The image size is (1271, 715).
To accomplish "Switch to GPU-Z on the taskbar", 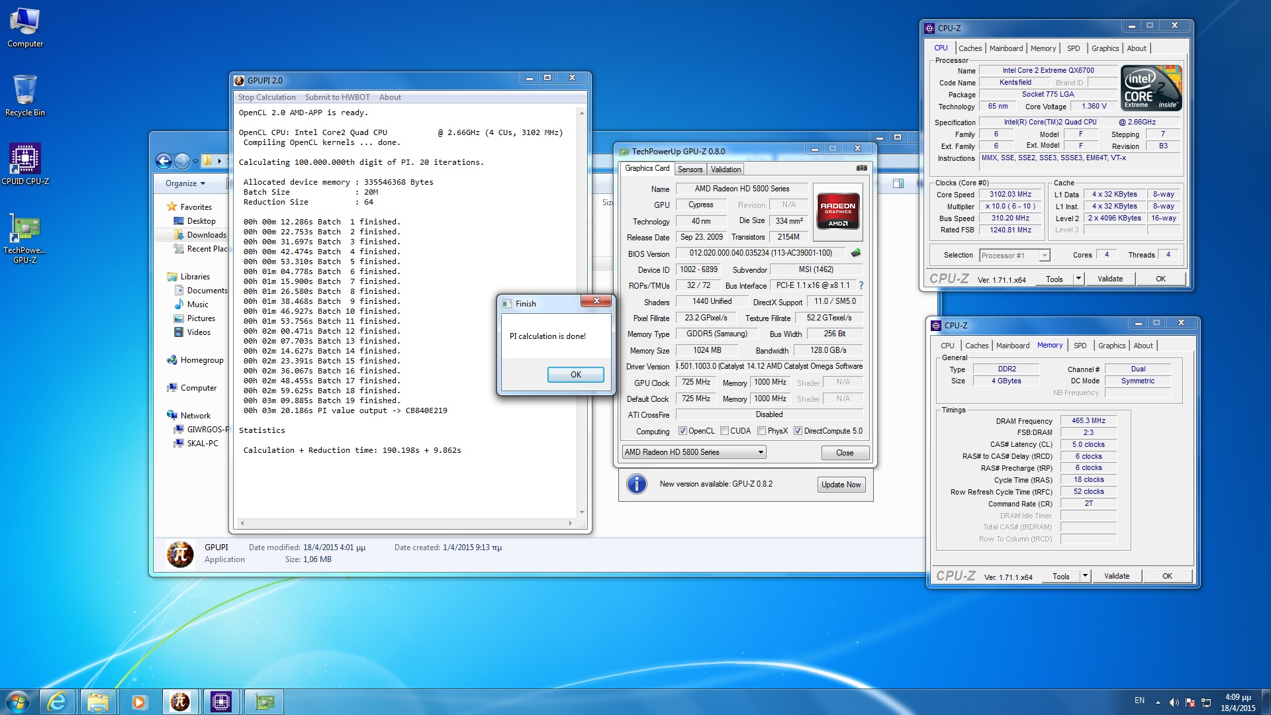I will (263, 702).
